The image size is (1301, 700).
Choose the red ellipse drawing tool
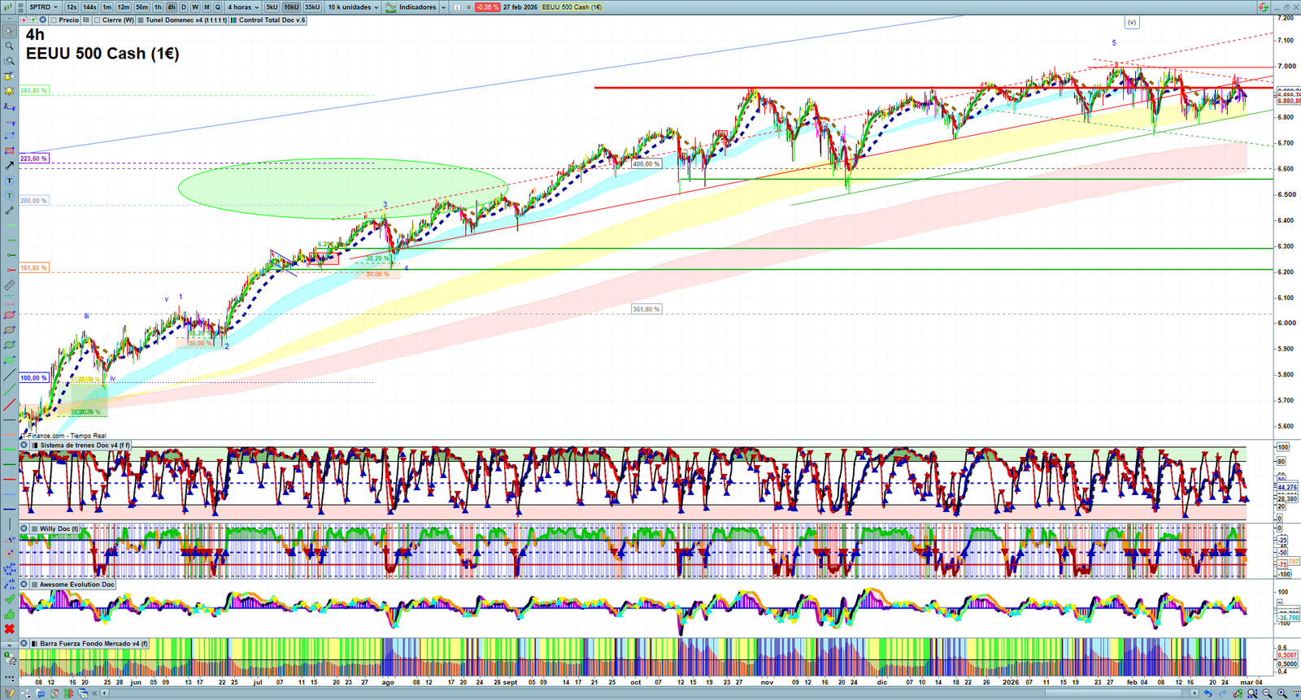9,315
